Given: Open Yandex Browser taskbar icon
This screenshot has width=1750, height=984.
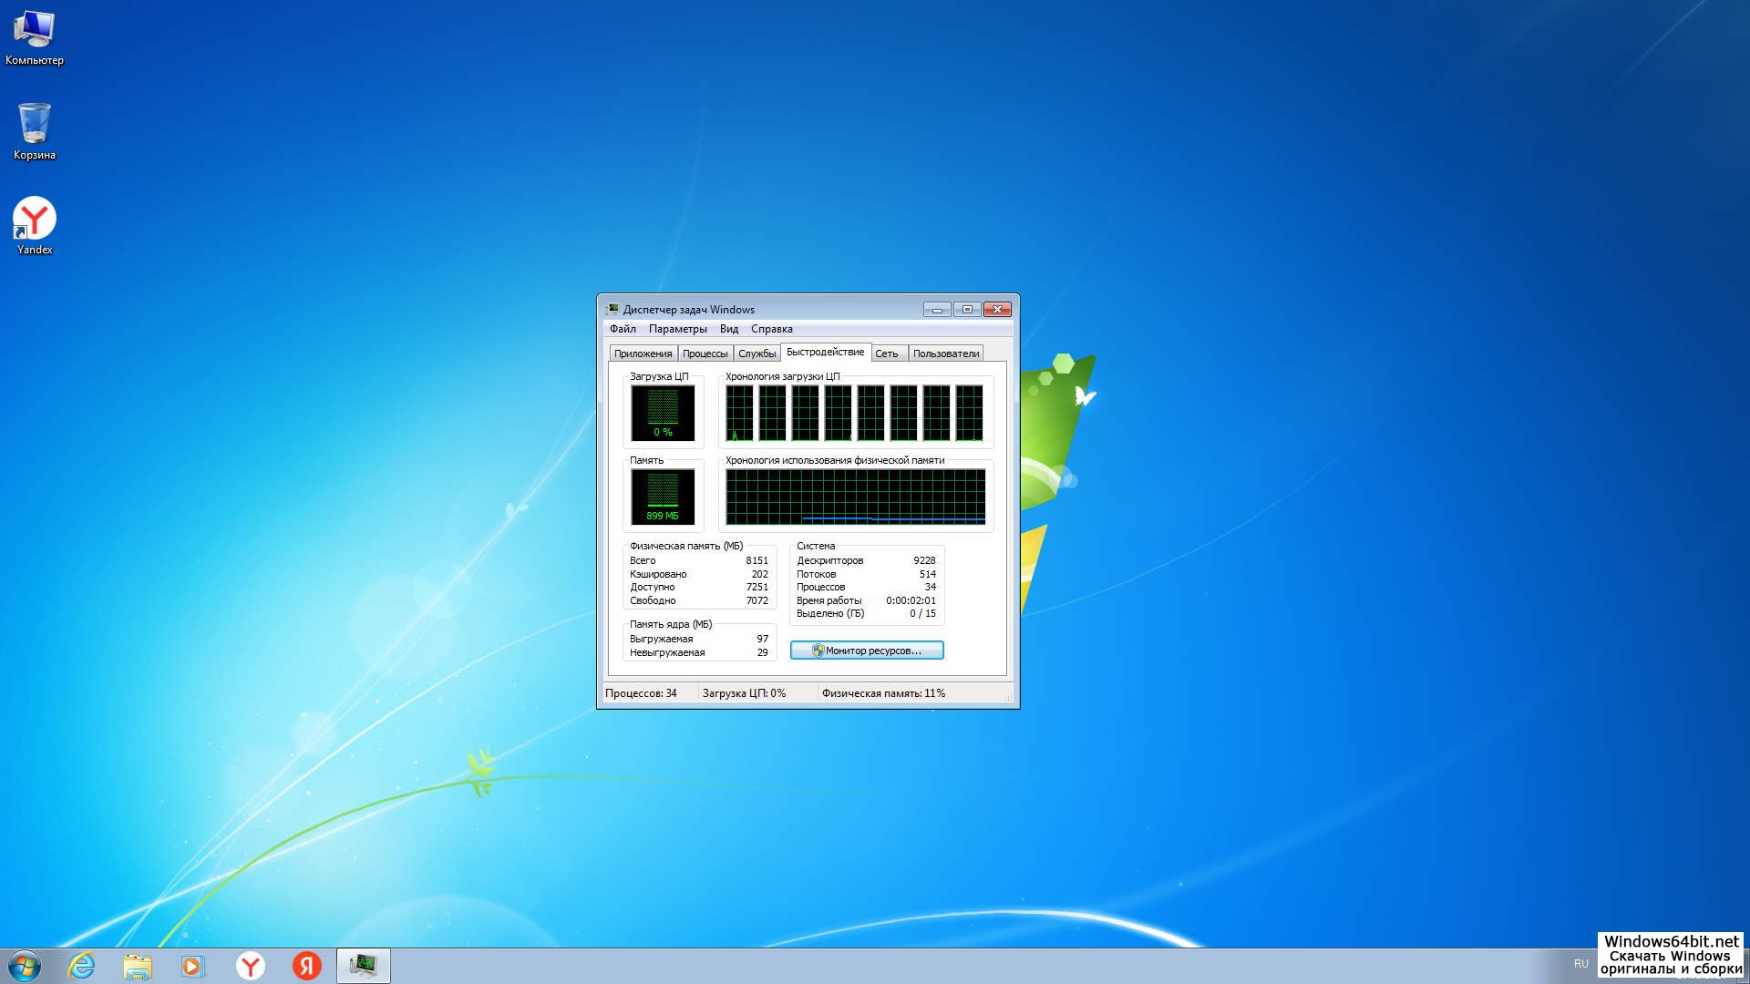Looking at the screenshot, I should (250, 966).
